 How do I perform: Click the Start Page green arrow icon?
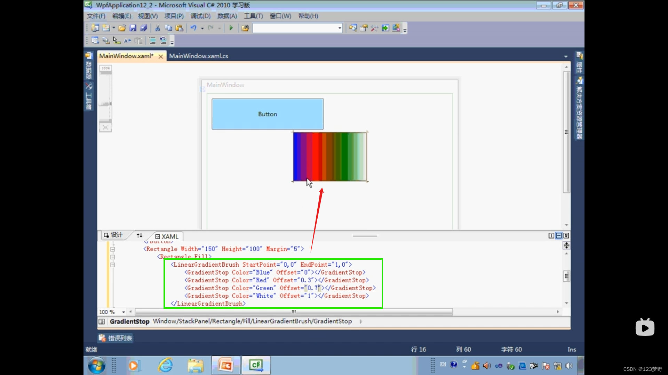[385, 28]
